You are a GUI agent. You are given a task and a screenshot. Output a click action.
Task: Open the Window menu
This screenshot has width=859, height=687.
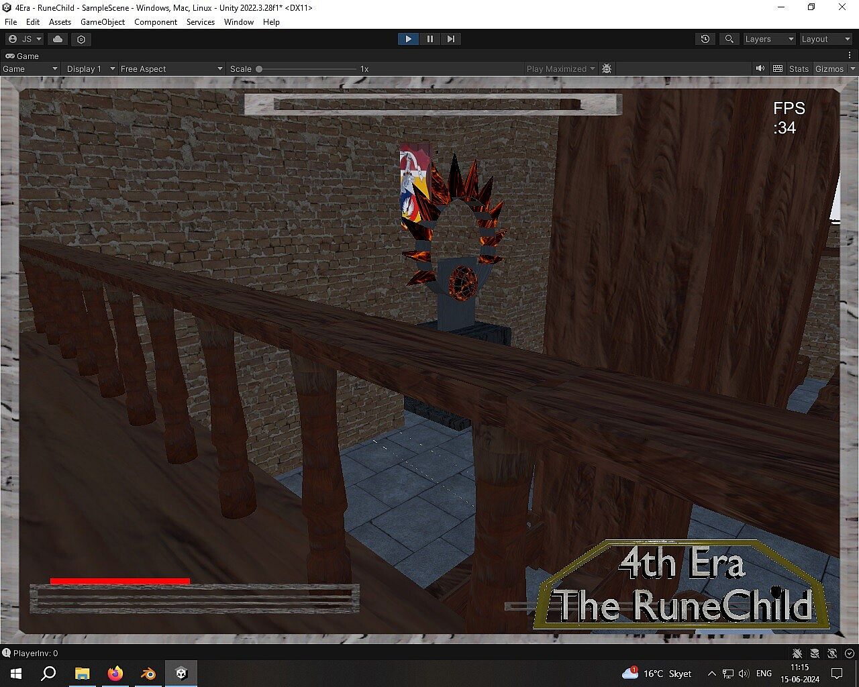239,22
